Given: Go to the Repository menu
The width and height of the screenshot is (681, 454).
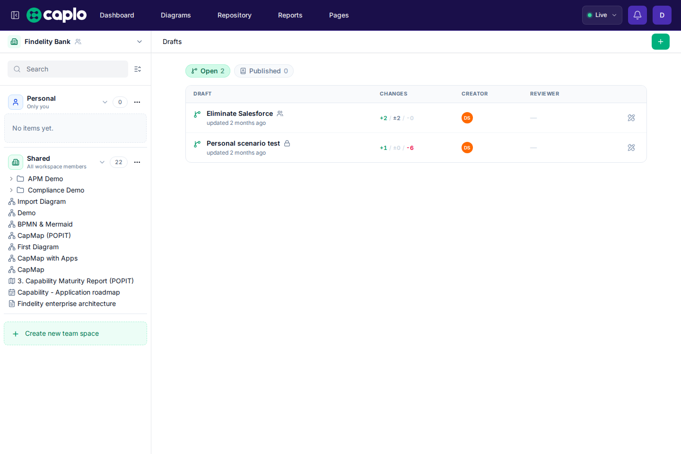Looking at the screenshot, I should 235,15.
